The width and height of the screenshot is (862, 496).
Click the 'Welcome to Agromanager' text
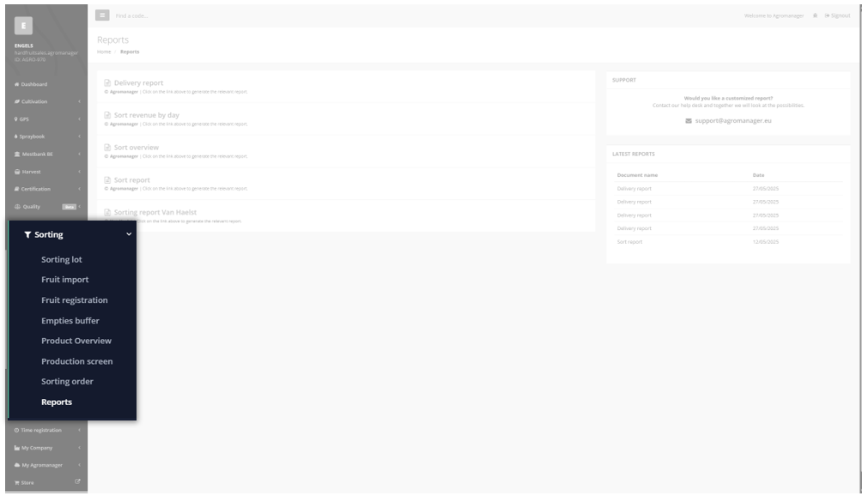pos(774,16)
